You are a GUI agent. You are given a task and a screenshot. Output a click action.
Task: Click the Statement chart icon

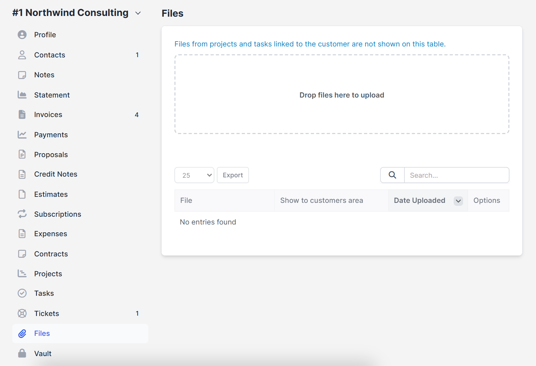pos(22,95)
